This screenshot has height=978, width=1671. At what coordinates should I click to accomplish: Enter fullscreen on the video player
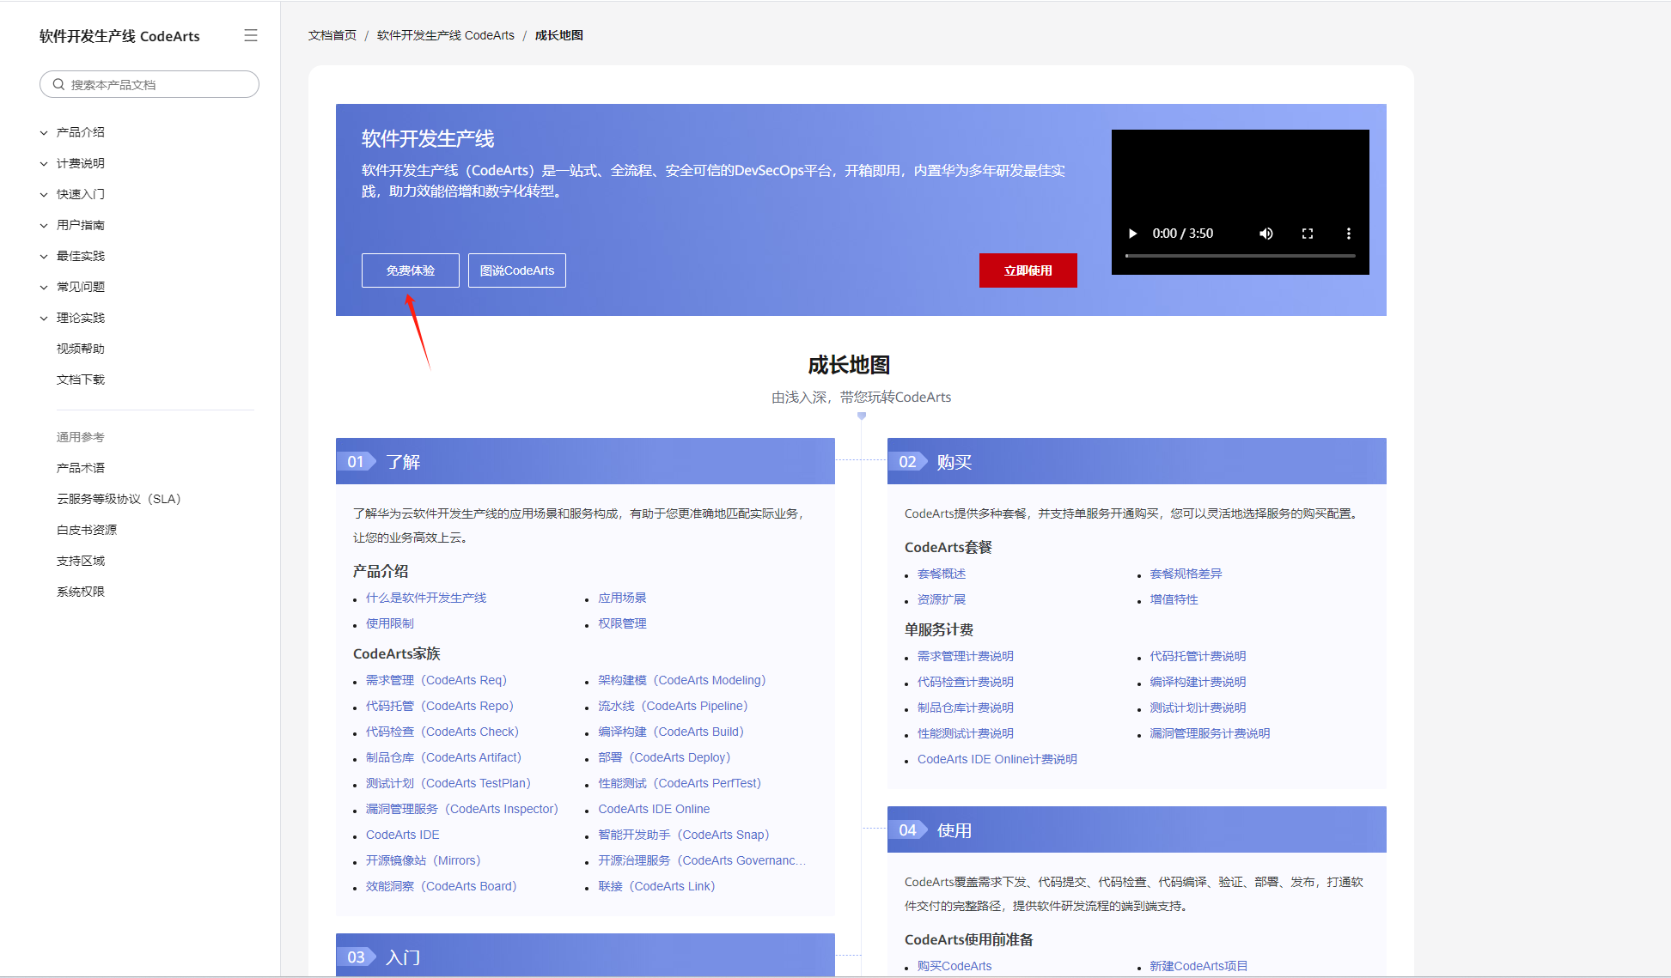1307,234
